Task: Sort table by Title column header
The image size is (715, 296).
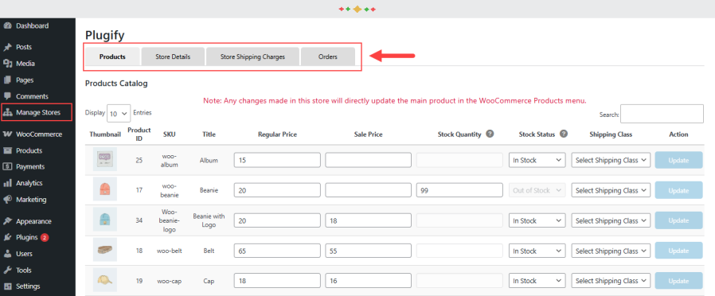Action: (209, 134)
